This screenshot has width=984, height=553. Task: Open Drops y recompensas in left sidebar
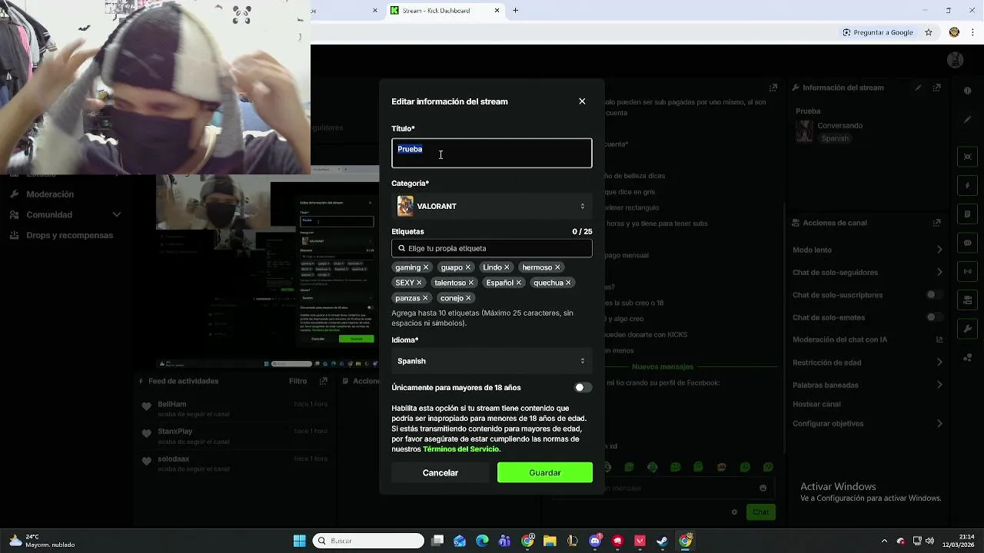click(x=69, y=235)
